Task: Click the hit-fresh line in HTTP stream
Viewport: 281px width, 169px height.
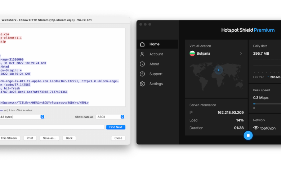Action: (10, 88)
